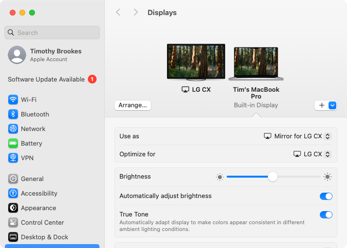Viewport: 347px width, 248px height.
Task: Open Wi-Fi settings pane
Action: tap(52, 99)
